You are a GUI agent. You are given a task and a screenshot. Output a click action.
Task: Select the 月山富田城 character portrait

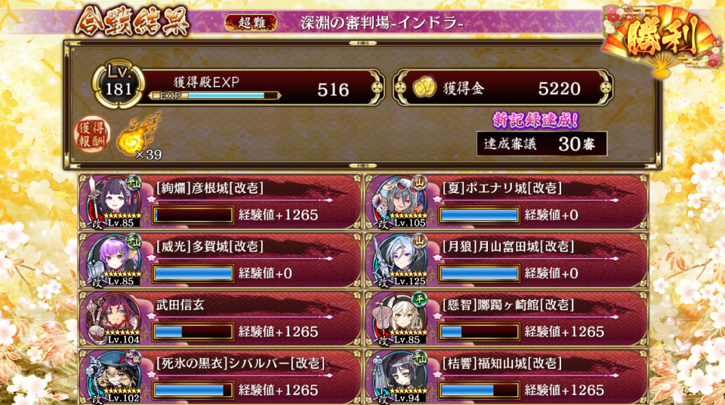[400, 260]
